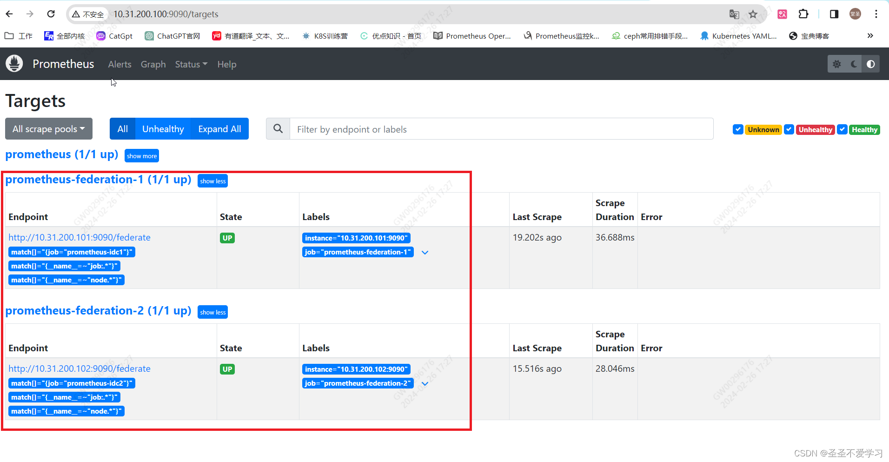Click the pink translation extension icon
This screenshot has height=462, width=889.
783,14
